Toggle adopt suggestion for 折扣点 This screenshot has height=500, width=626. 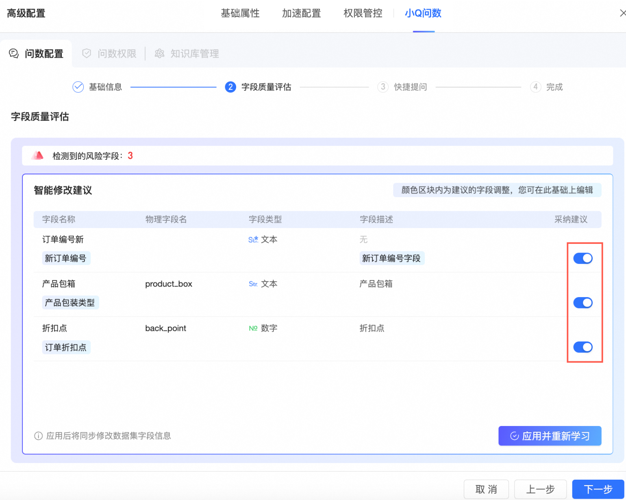point(583,347)
